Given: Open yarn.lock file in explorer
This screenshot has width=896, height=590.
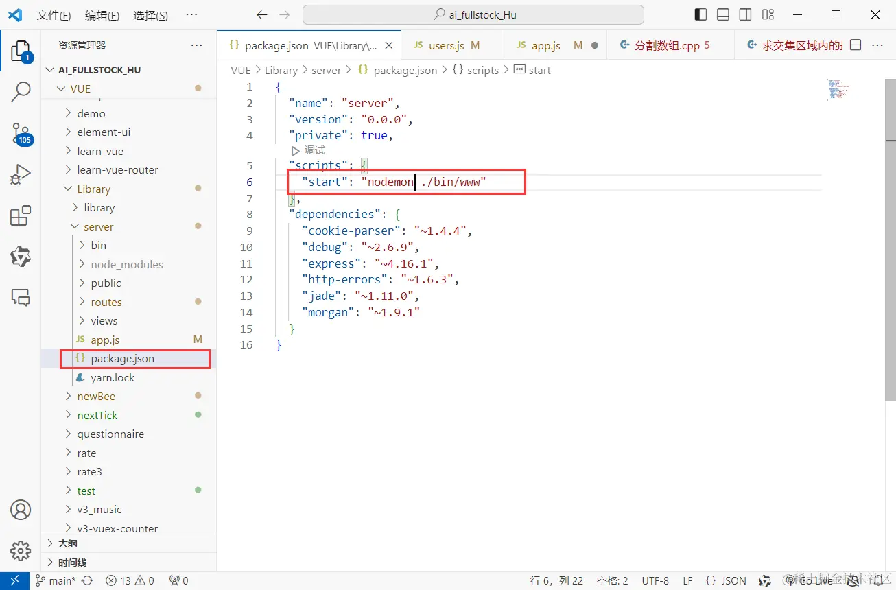Looking at the screenshot, I should [x=128, y=377].
